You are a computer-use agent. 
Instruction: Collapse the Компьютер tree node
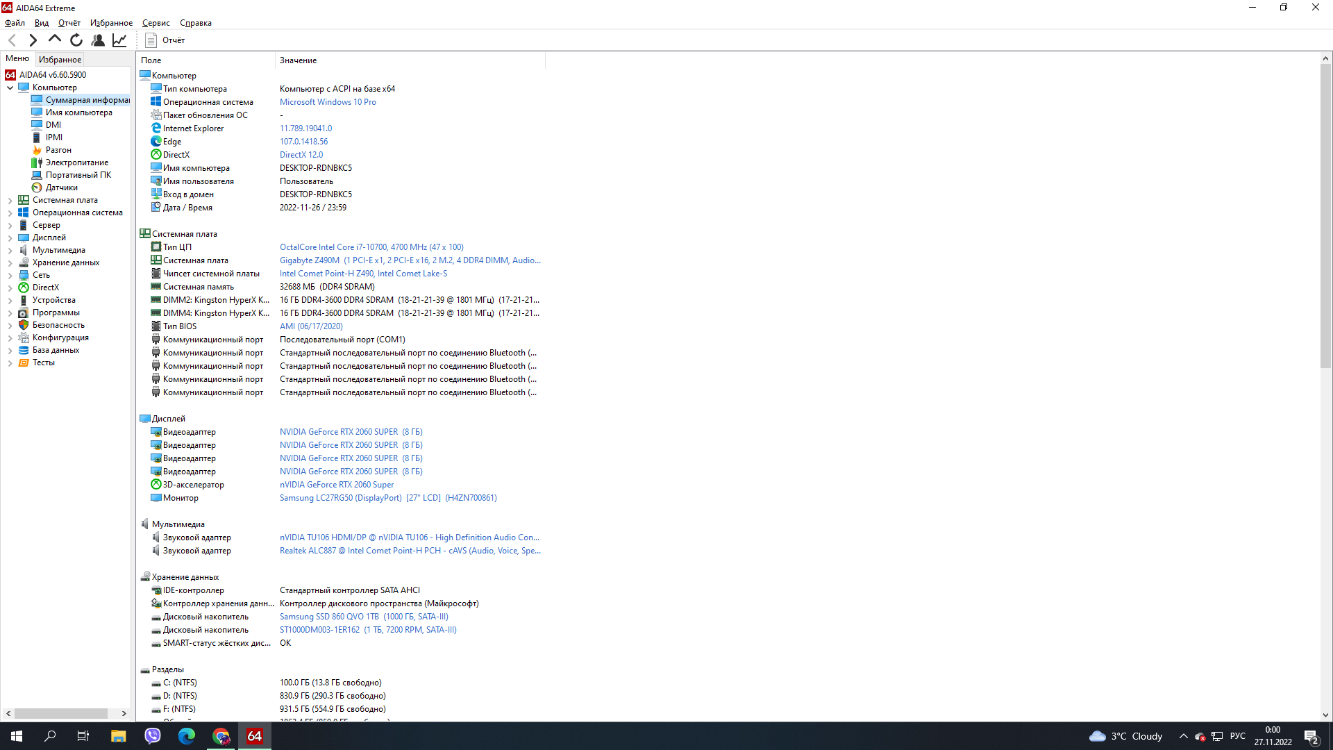(x=10, y=87)
